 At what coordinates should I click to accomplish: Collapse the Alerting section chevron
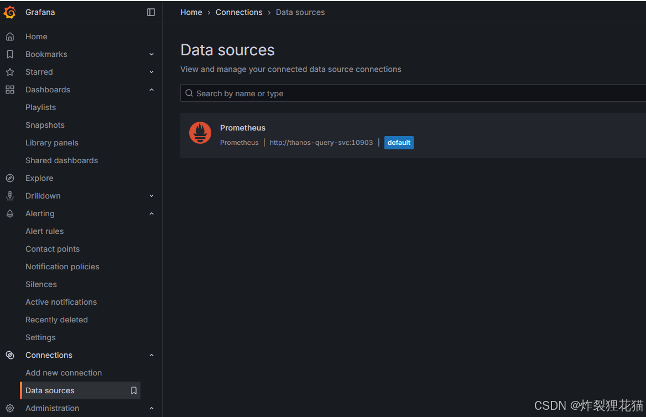coord(151,214)
